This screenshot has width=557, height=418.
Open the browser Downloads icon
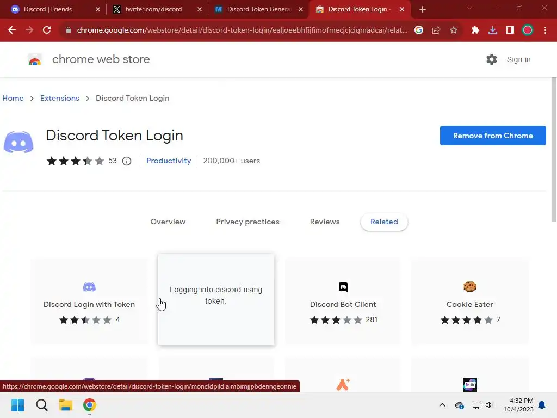click(x=493, y=30)
